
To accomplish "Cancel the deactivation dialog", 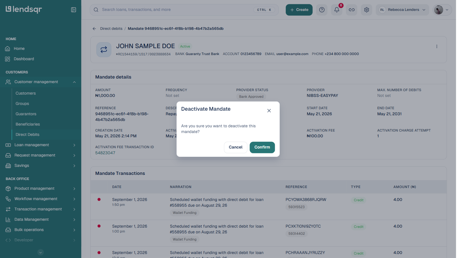I will (236, 147).
